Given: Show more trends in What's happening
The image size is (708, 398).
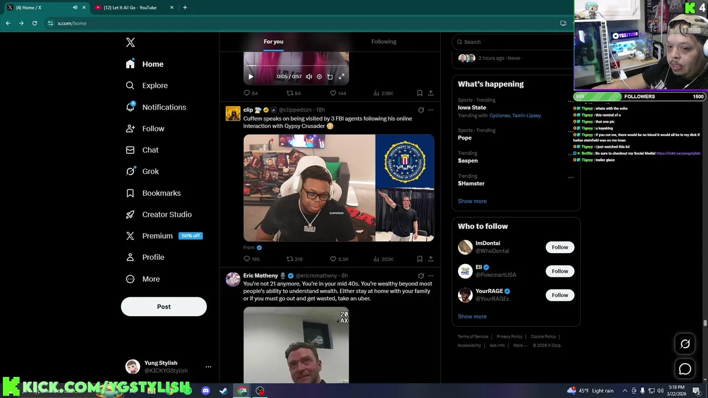Looking at the screenshot, I should [472, 201].
